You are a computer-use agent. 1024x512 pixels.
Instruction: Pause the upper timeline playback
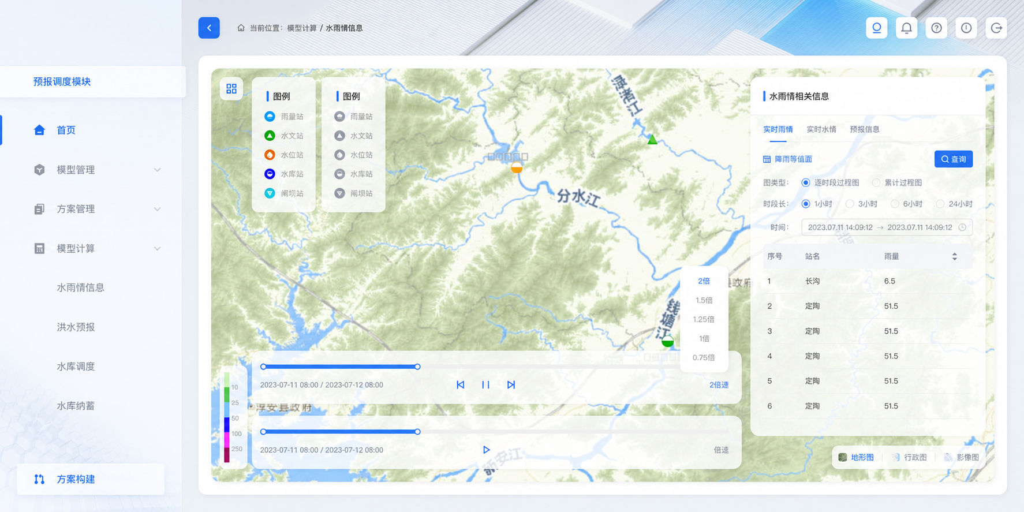[485, 385]
